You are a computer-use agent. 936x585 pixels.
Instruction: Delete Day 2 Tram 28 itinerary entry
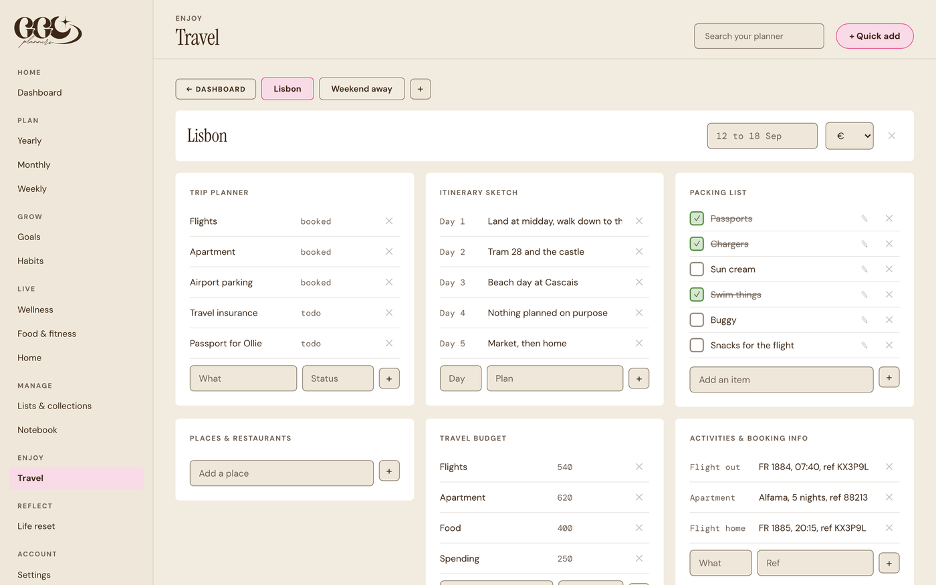pyautogui.click(x=639, y=252)
